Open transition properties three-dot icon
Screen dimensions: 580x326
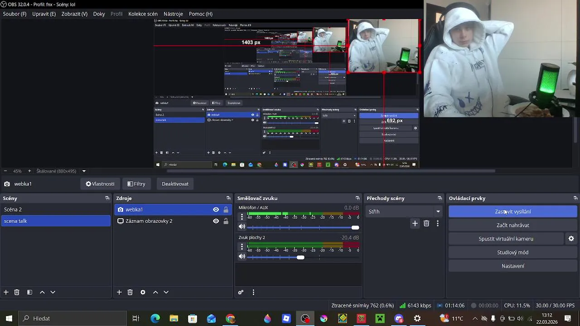[437, 223]
